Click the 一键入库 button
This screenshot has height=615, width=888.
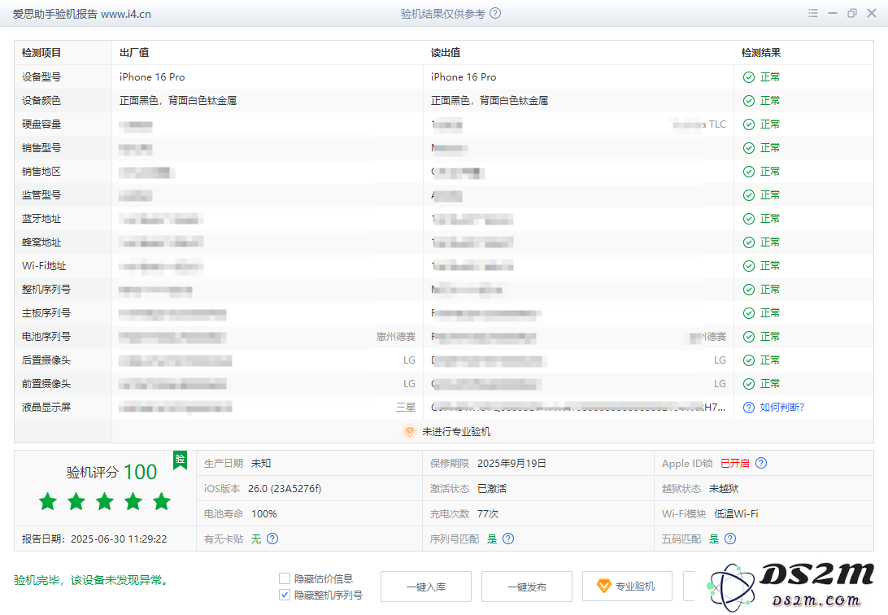click(x=426, y=587)
